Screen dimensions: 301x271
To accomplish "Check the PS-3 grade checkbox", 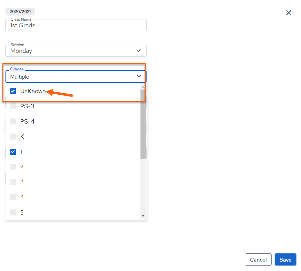I will 13,106.
